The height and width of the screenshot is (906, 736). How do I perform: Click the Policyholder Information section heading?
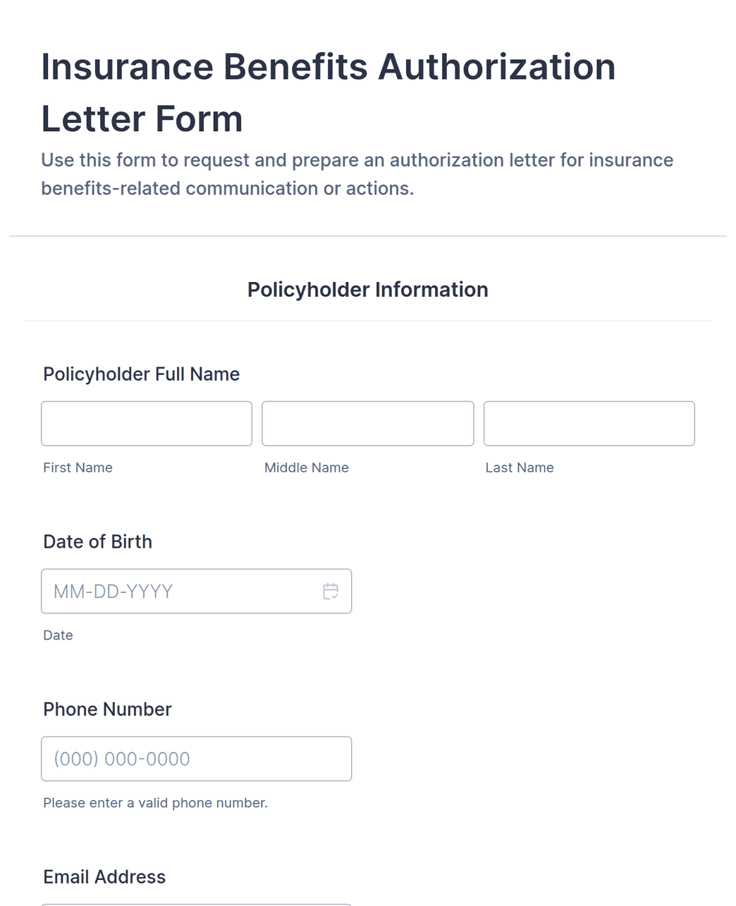[x=367, y=289]
